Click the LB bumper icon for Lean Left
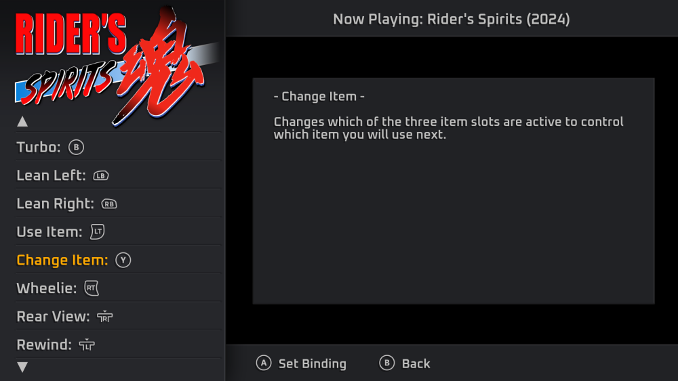This screenshot has width=678, height=381. click(100, 175)
